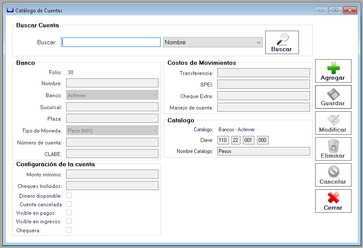The width and height of the screenshot is (363, 248).
Task: Toggle the Cuenta cancelada checkbox
Action: (69, 204)
